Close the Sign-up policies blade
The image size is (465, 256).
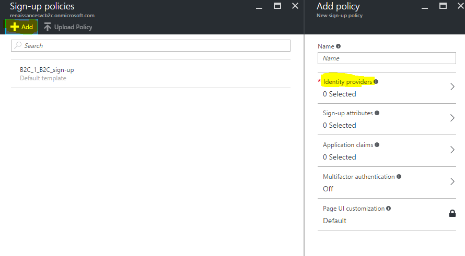pos(295,6)
